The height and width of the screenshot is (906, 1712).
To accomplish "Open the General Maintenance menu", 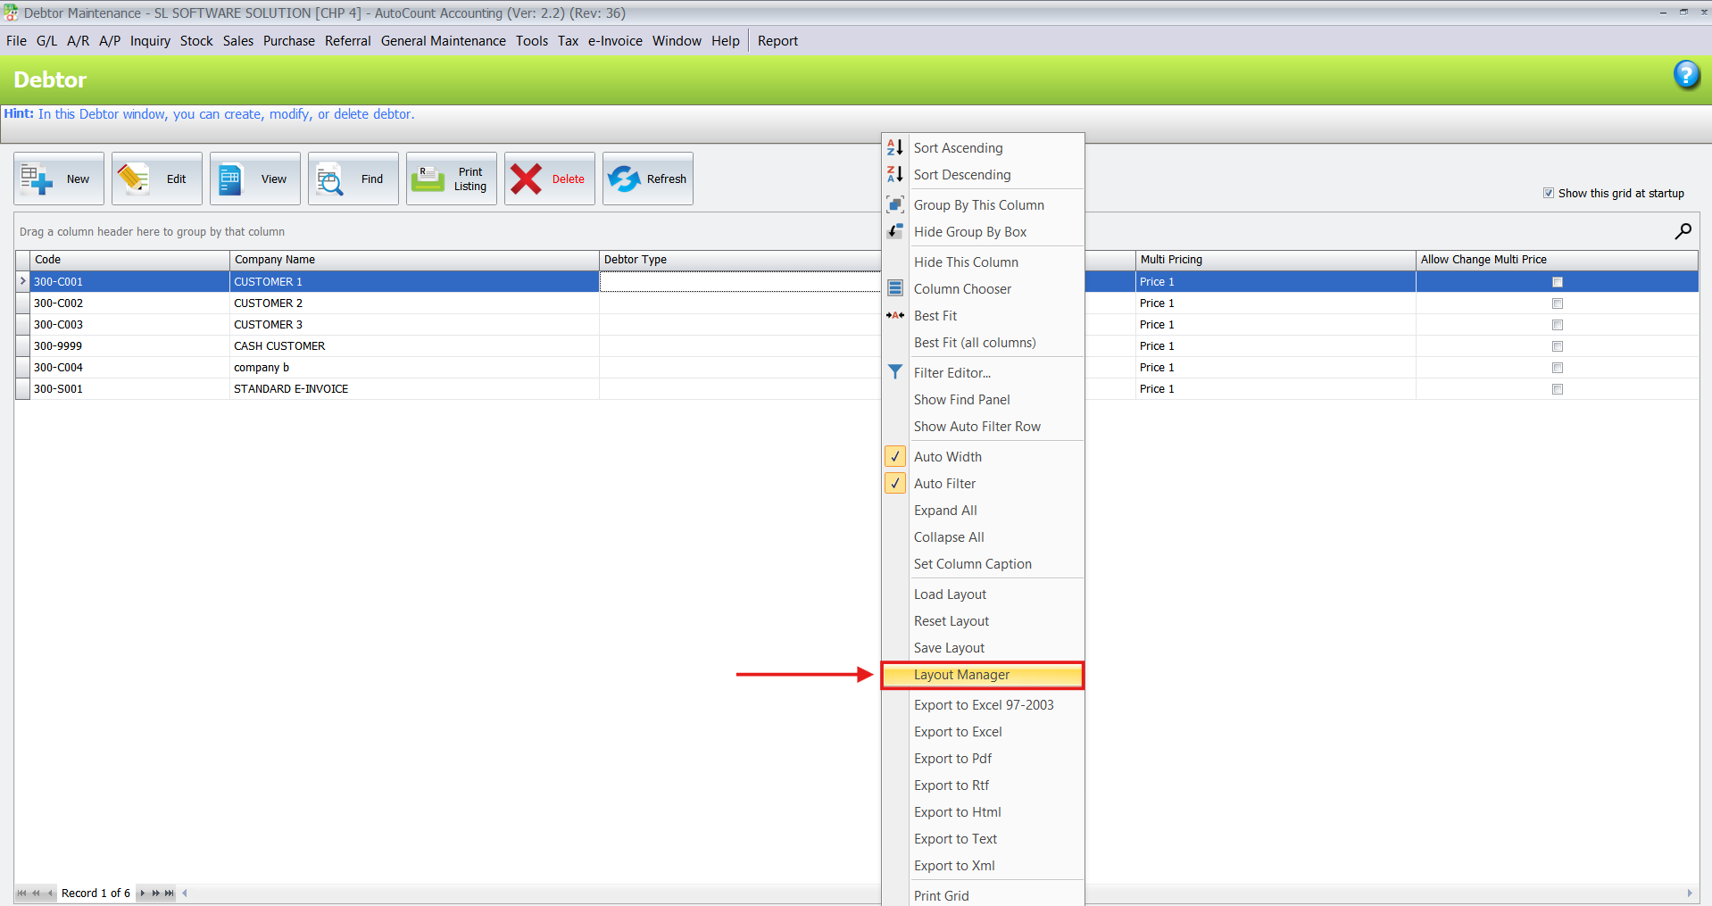I will click(443, 41).
